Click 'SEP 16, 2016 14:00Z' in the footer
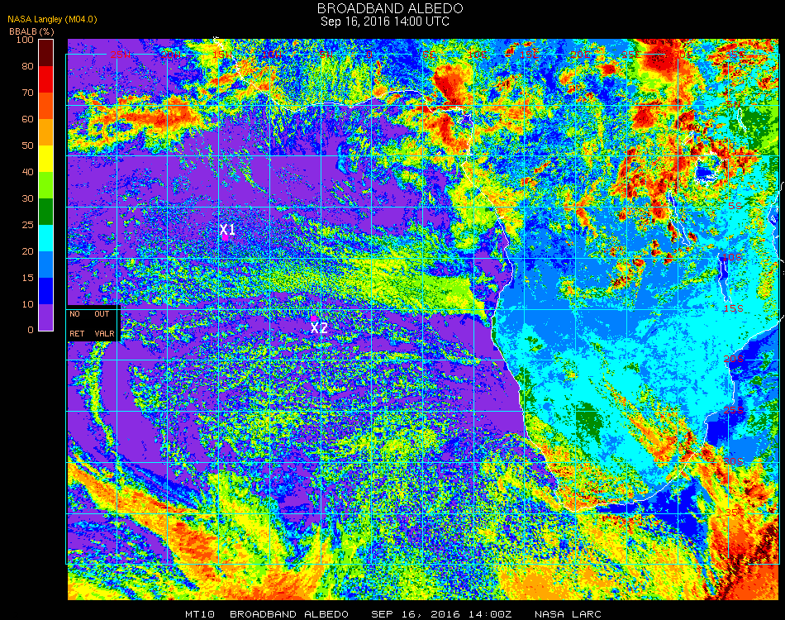Viewport: 785px width, 620px height. pyautogui.click(x=441, y=614)
